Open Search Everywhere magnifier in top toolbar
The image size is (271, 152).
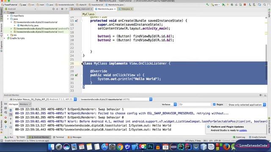point(264,5)
